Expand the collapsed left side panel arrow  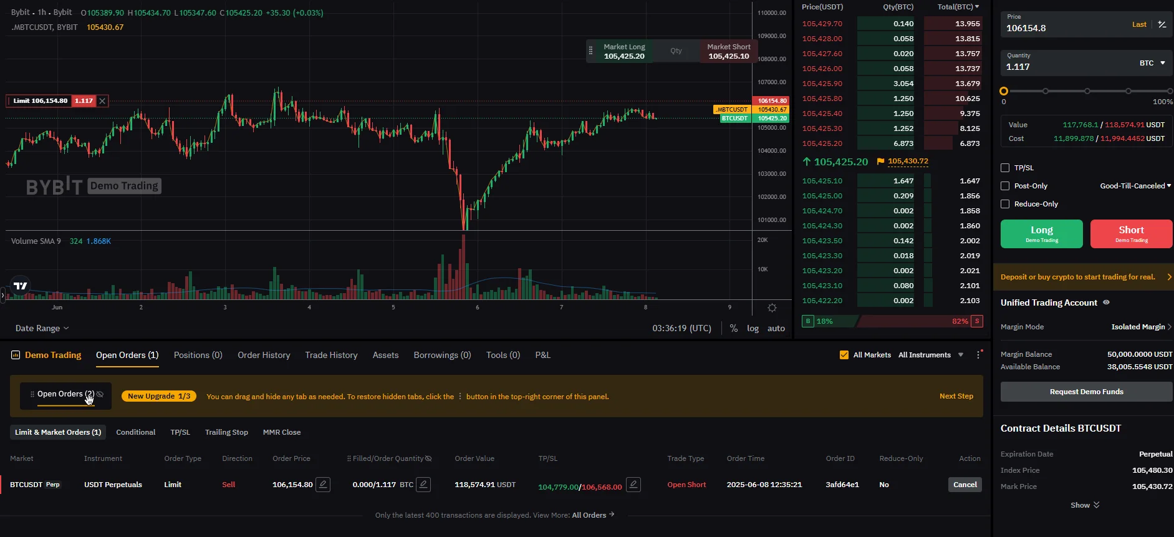(2, 294)
